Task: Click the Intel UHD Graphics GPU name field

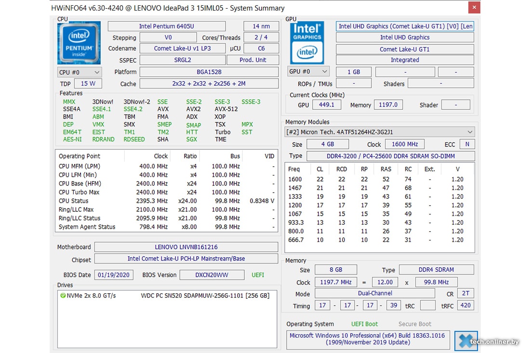Action: tap(405, 38)
